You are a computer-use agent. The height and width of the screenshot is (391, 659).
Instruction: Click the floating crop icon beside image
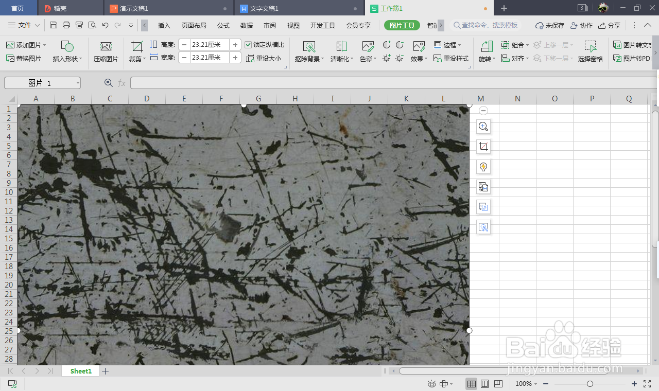[x=483, y=147]
